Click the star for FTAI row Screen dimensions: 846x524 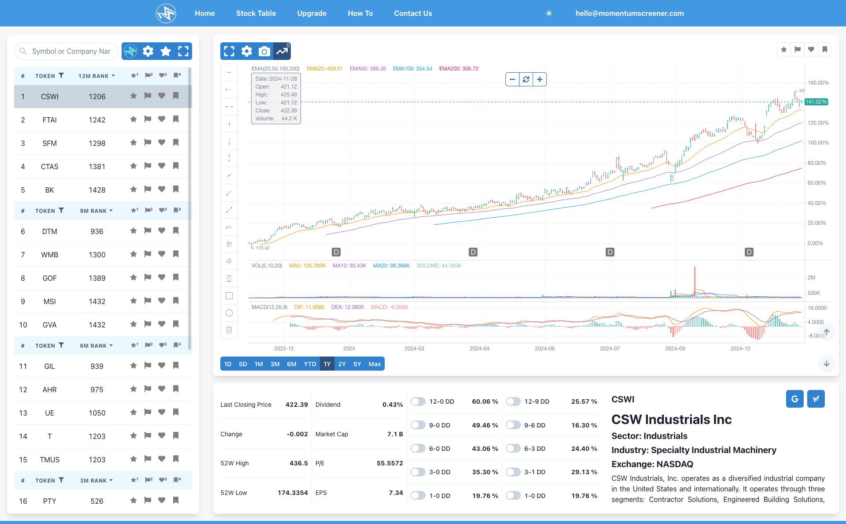[134, 119]
